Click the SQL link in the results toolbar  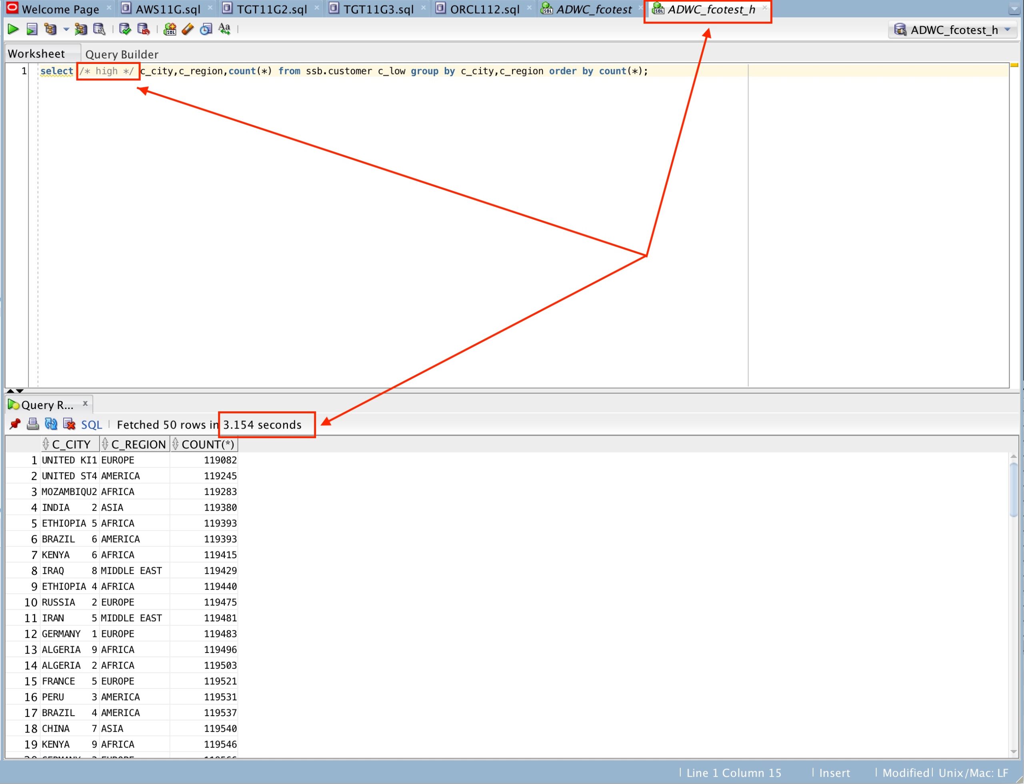pyautogui.click(x=92, y=425)
